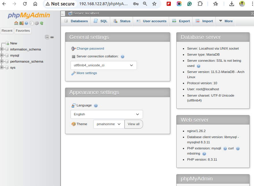Open phpMyAdmin documentation help icon in the sidebar

26,23
